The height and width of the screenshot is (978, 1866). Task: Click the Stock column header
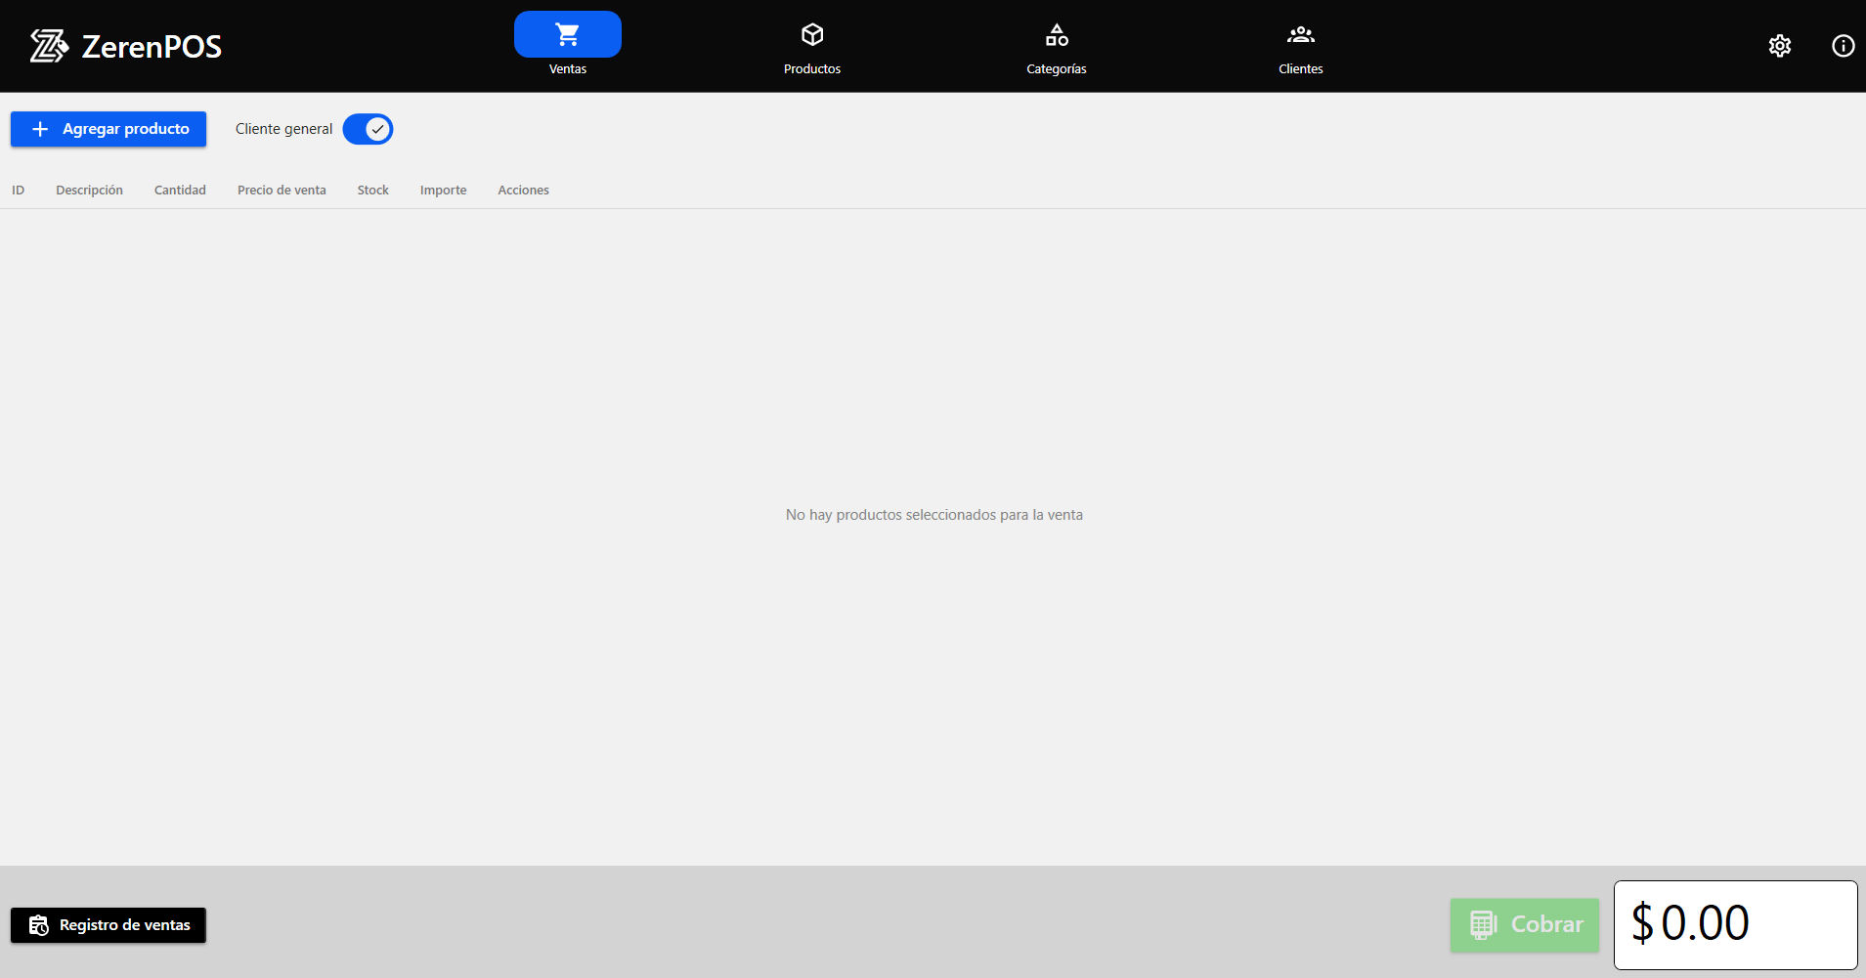point(372,191)
